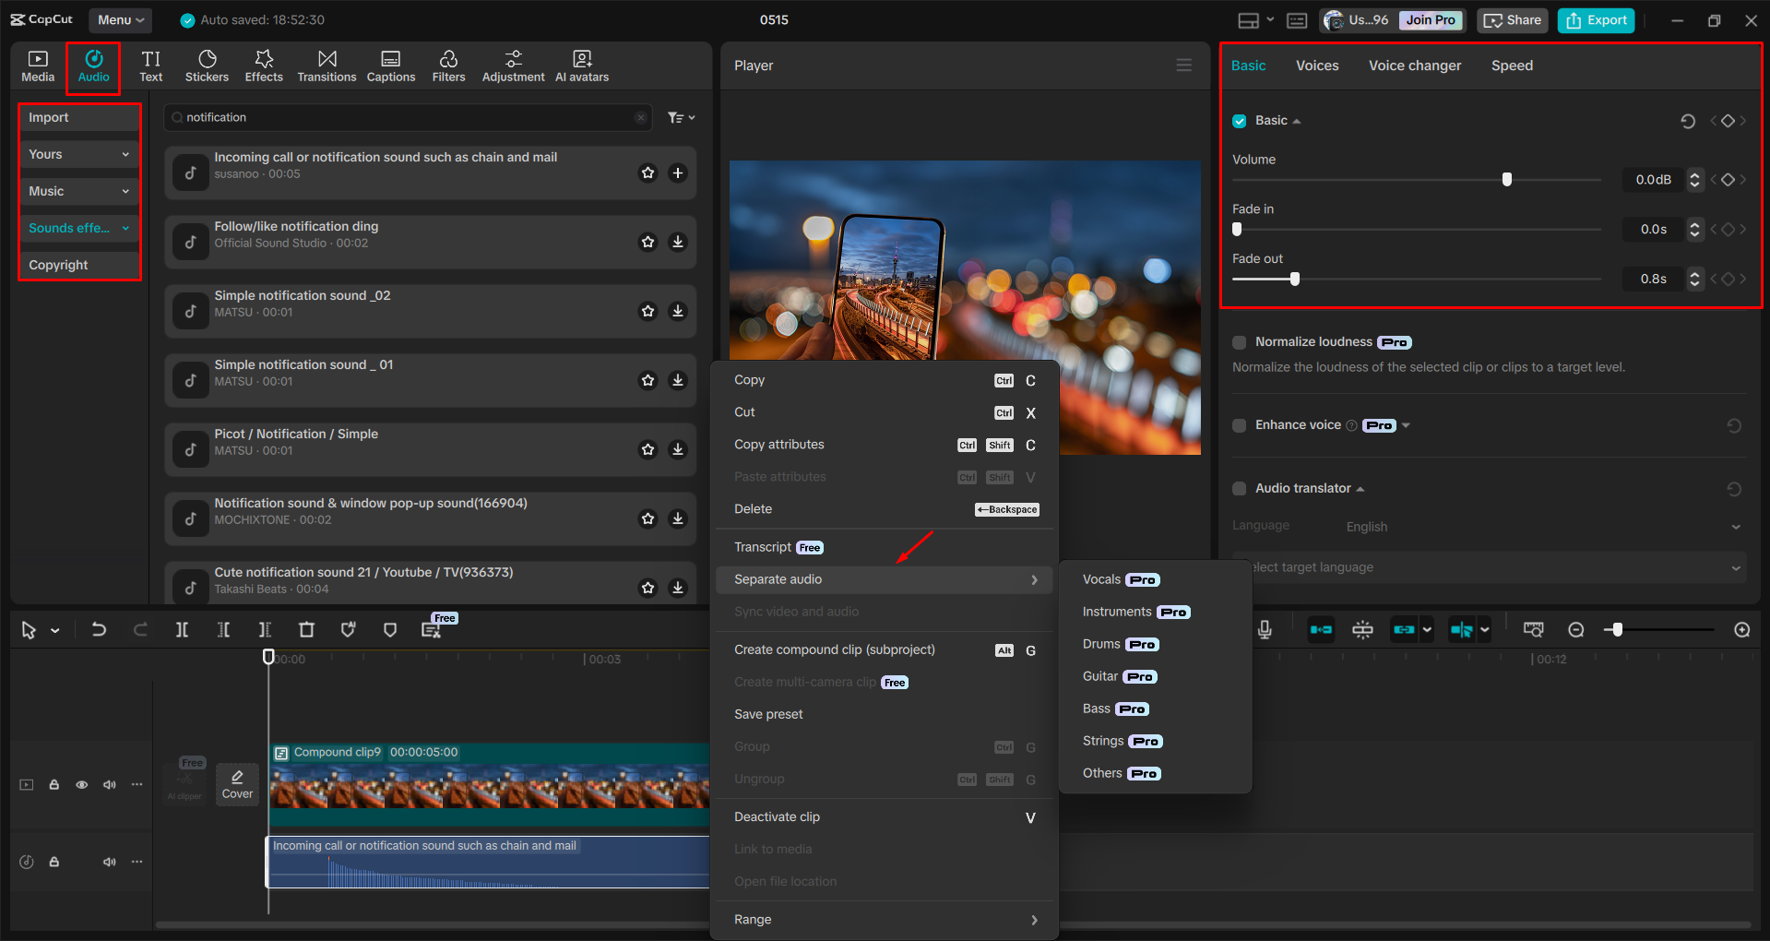The height and width of the screenshot is (941, 1770).
Task: Click the Join Pro button
Action: 1430,19
